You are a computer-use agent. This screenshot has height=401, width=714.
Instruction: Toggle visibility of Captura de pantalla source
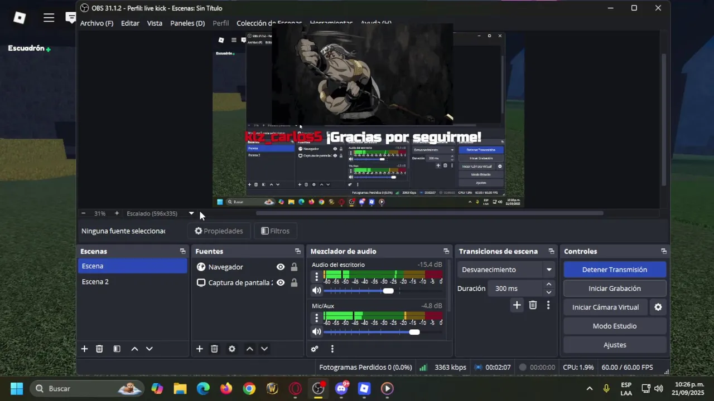[x=281, y=282]
